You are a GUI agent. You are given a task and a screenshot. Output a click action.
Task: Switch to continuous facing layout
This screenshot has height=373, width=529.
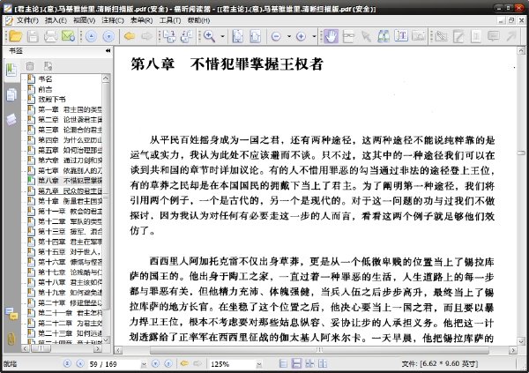click(x=309, y=363)
